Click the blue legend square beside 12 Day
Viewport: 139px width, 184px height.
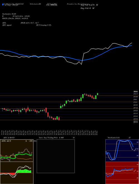(3, 5)
